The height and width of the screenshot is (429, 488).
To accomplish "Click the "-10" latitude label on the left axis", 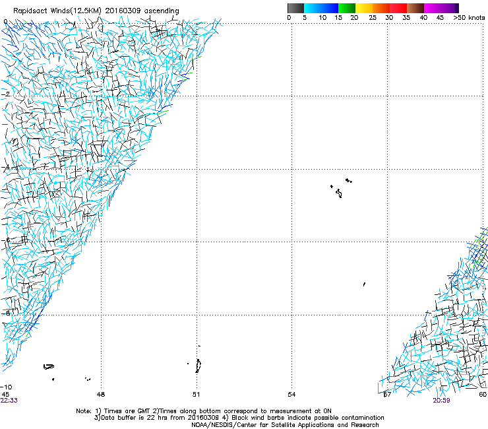I will [x=6, y=387].
